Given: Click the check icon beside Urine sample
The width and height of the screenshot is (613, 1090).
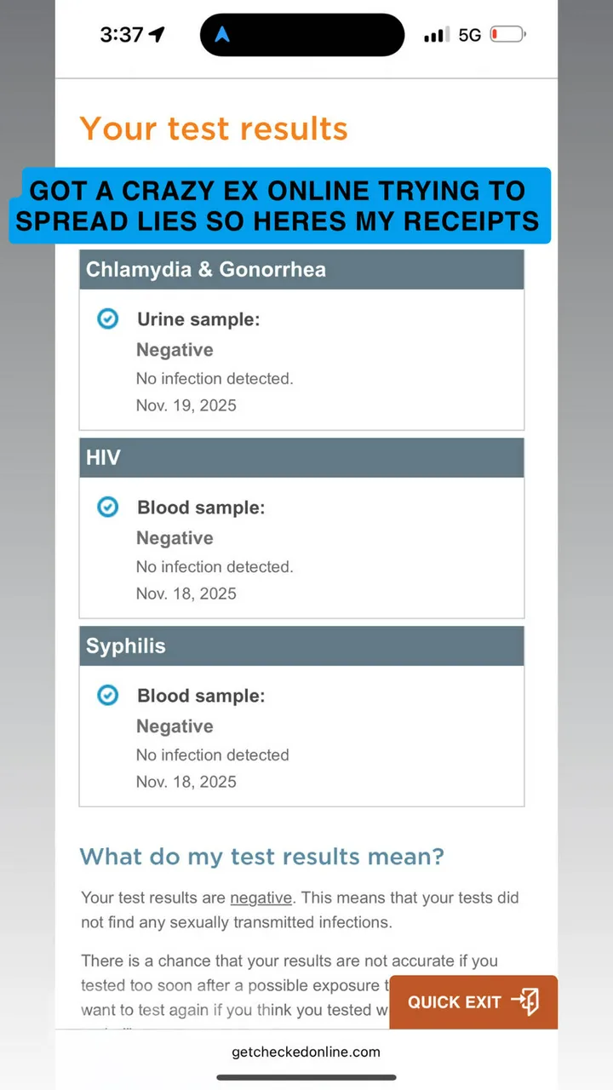Looking at the screenshot, I should click(107, 319).
